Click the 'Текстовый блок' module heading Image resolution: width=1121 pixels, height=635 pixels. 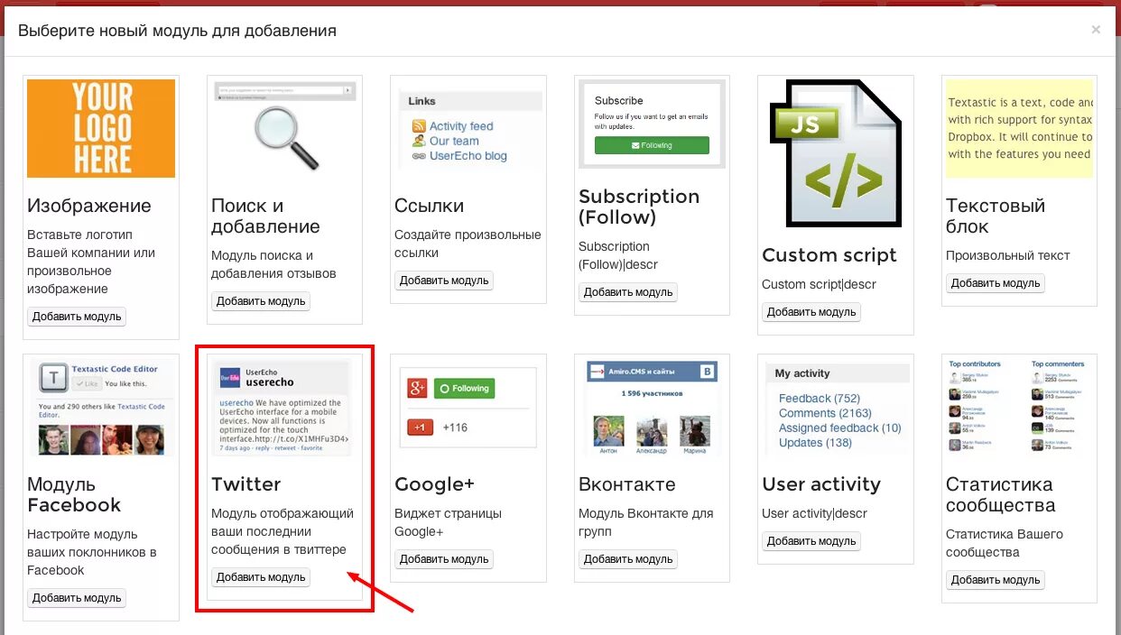(x=996, y=216)
